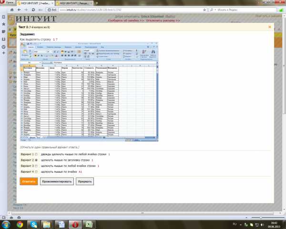This screenshot has width=286, height=229.
Task: Switch to Excel in the taskbar
Action: 89,225
